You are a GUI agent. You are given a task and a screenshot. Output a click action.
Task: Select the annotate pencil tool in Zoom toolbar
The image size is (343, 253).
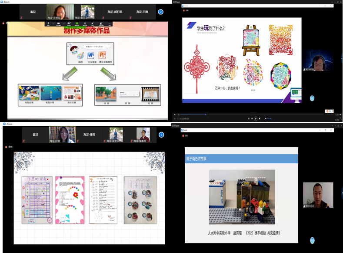coord(93,23)
